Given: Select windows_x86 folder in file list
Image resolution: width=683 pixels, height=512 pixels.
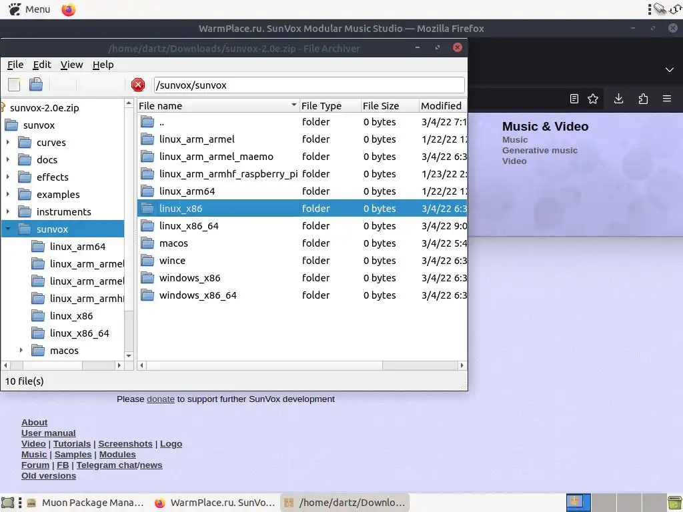Looking at the screenshot, I should click(x=302, y=278).
